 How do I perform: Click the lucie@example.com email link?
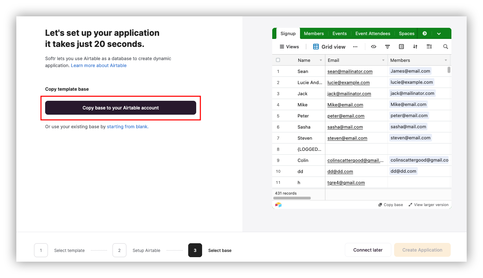click(x=349, y=82)
